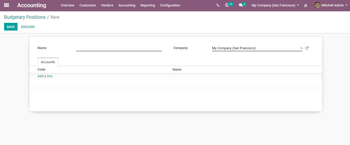Image resolution: width=350 pixels, height=145 pixels.
Task: Open the Configuration menu
Action: point(170,5)
